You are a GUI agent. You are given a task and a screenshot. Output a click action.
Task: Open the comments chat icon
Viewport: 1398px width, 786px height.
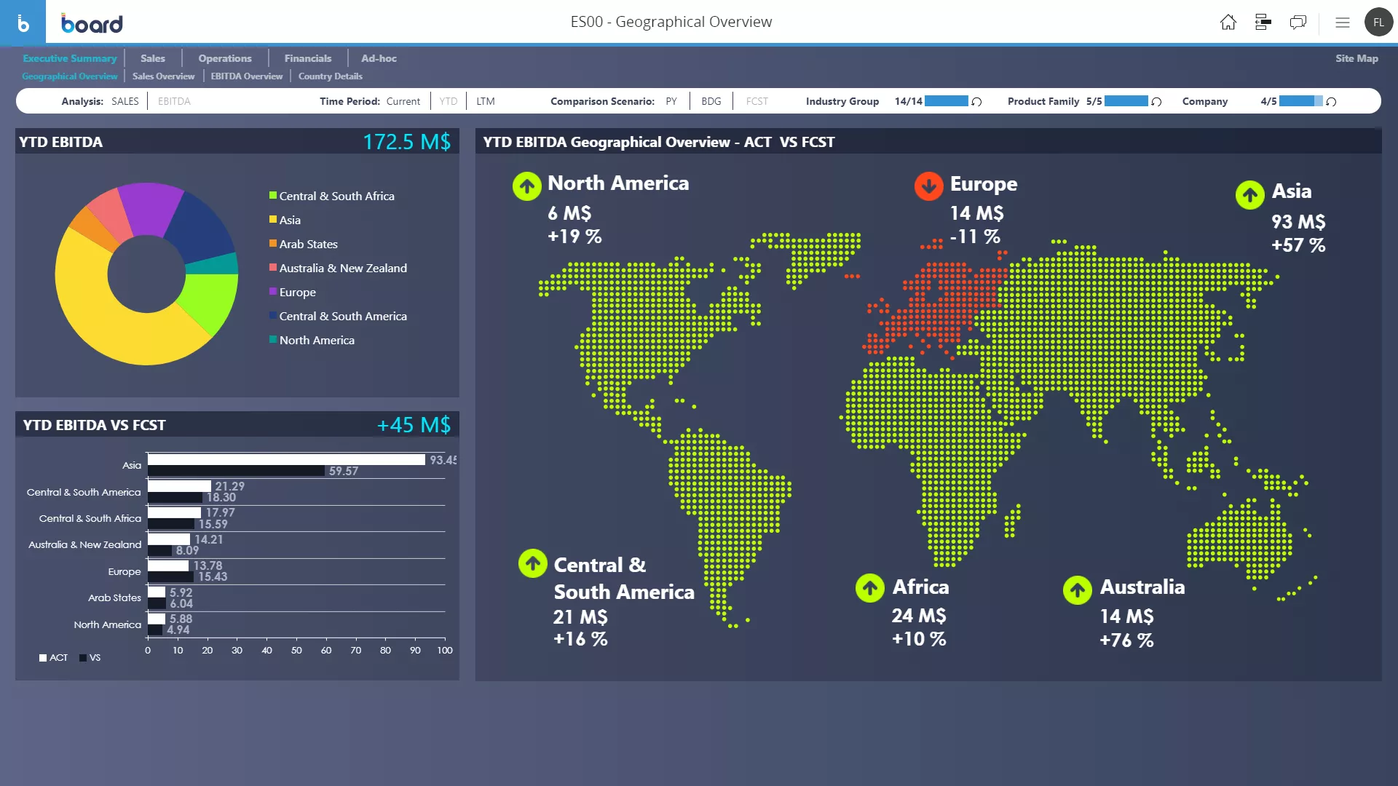tap(1298, 23)
